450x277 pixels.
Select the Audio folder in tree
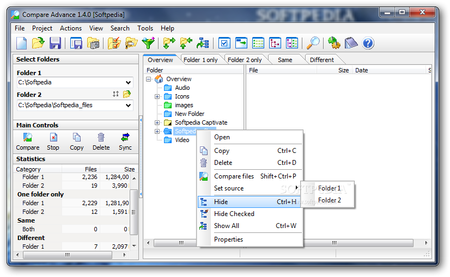[183, 88]
